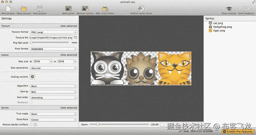Click the cat sprite in the canvas
The image size is (256, 135).
107,68
